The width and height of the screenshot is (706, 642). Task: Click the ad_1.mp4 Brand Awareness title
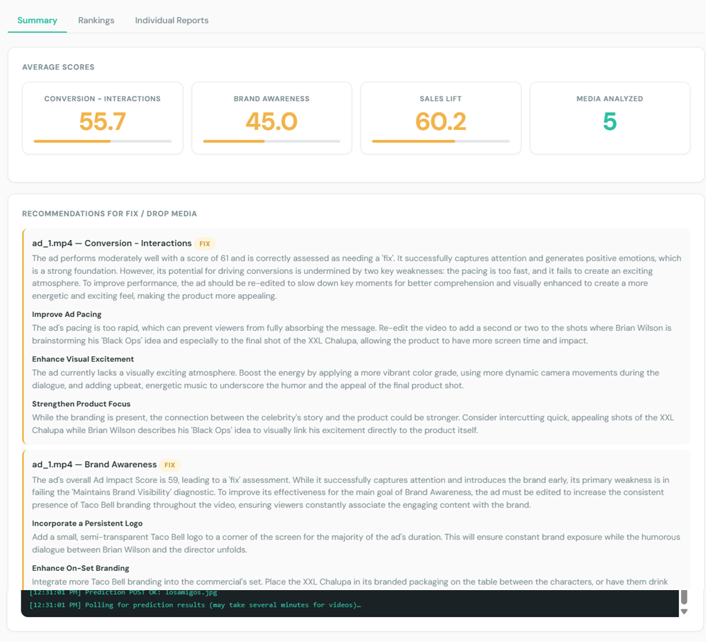tap(94, 465)
